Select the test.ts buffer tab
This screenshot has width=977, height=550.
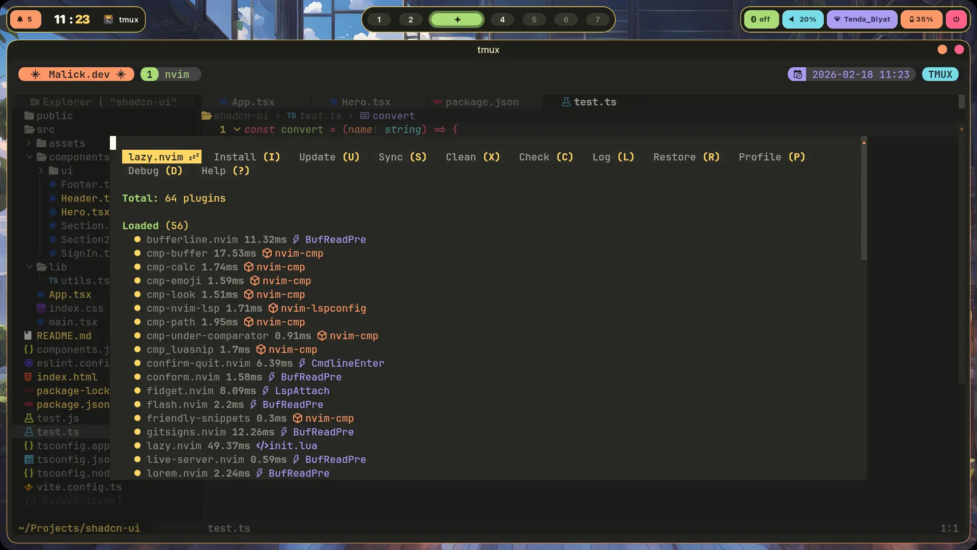(x=595, y=102)
